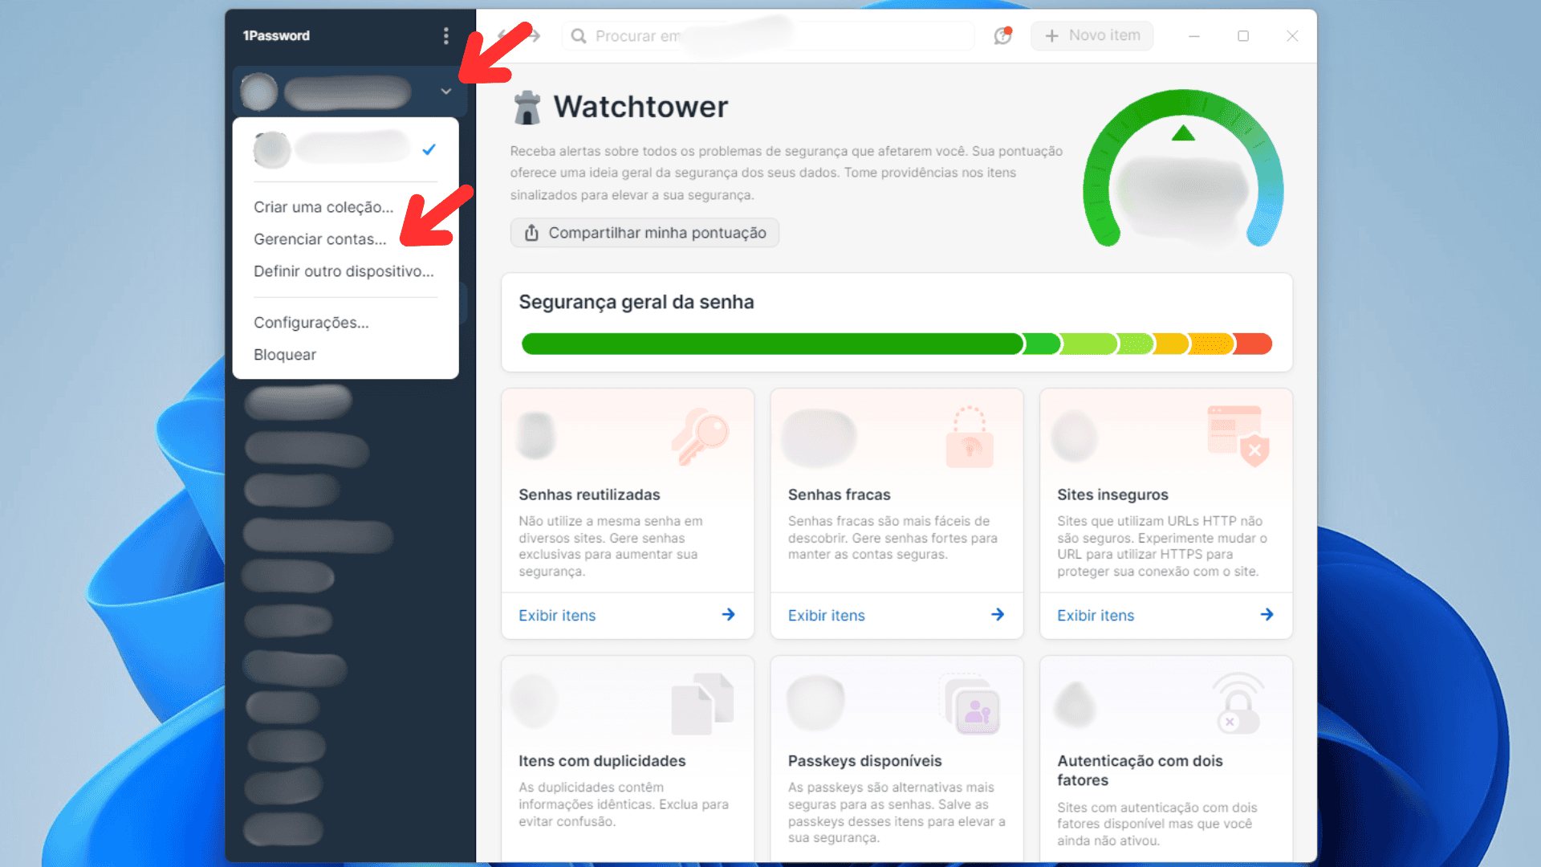Click the arrow in Senhas reutilizadas card

[x=728, y=615]
